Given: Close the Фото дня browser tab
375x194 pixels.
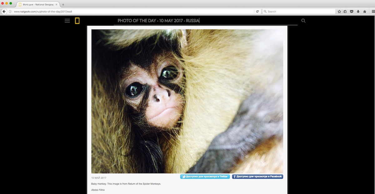Looking at the screenshot, I should click(56, 4).
